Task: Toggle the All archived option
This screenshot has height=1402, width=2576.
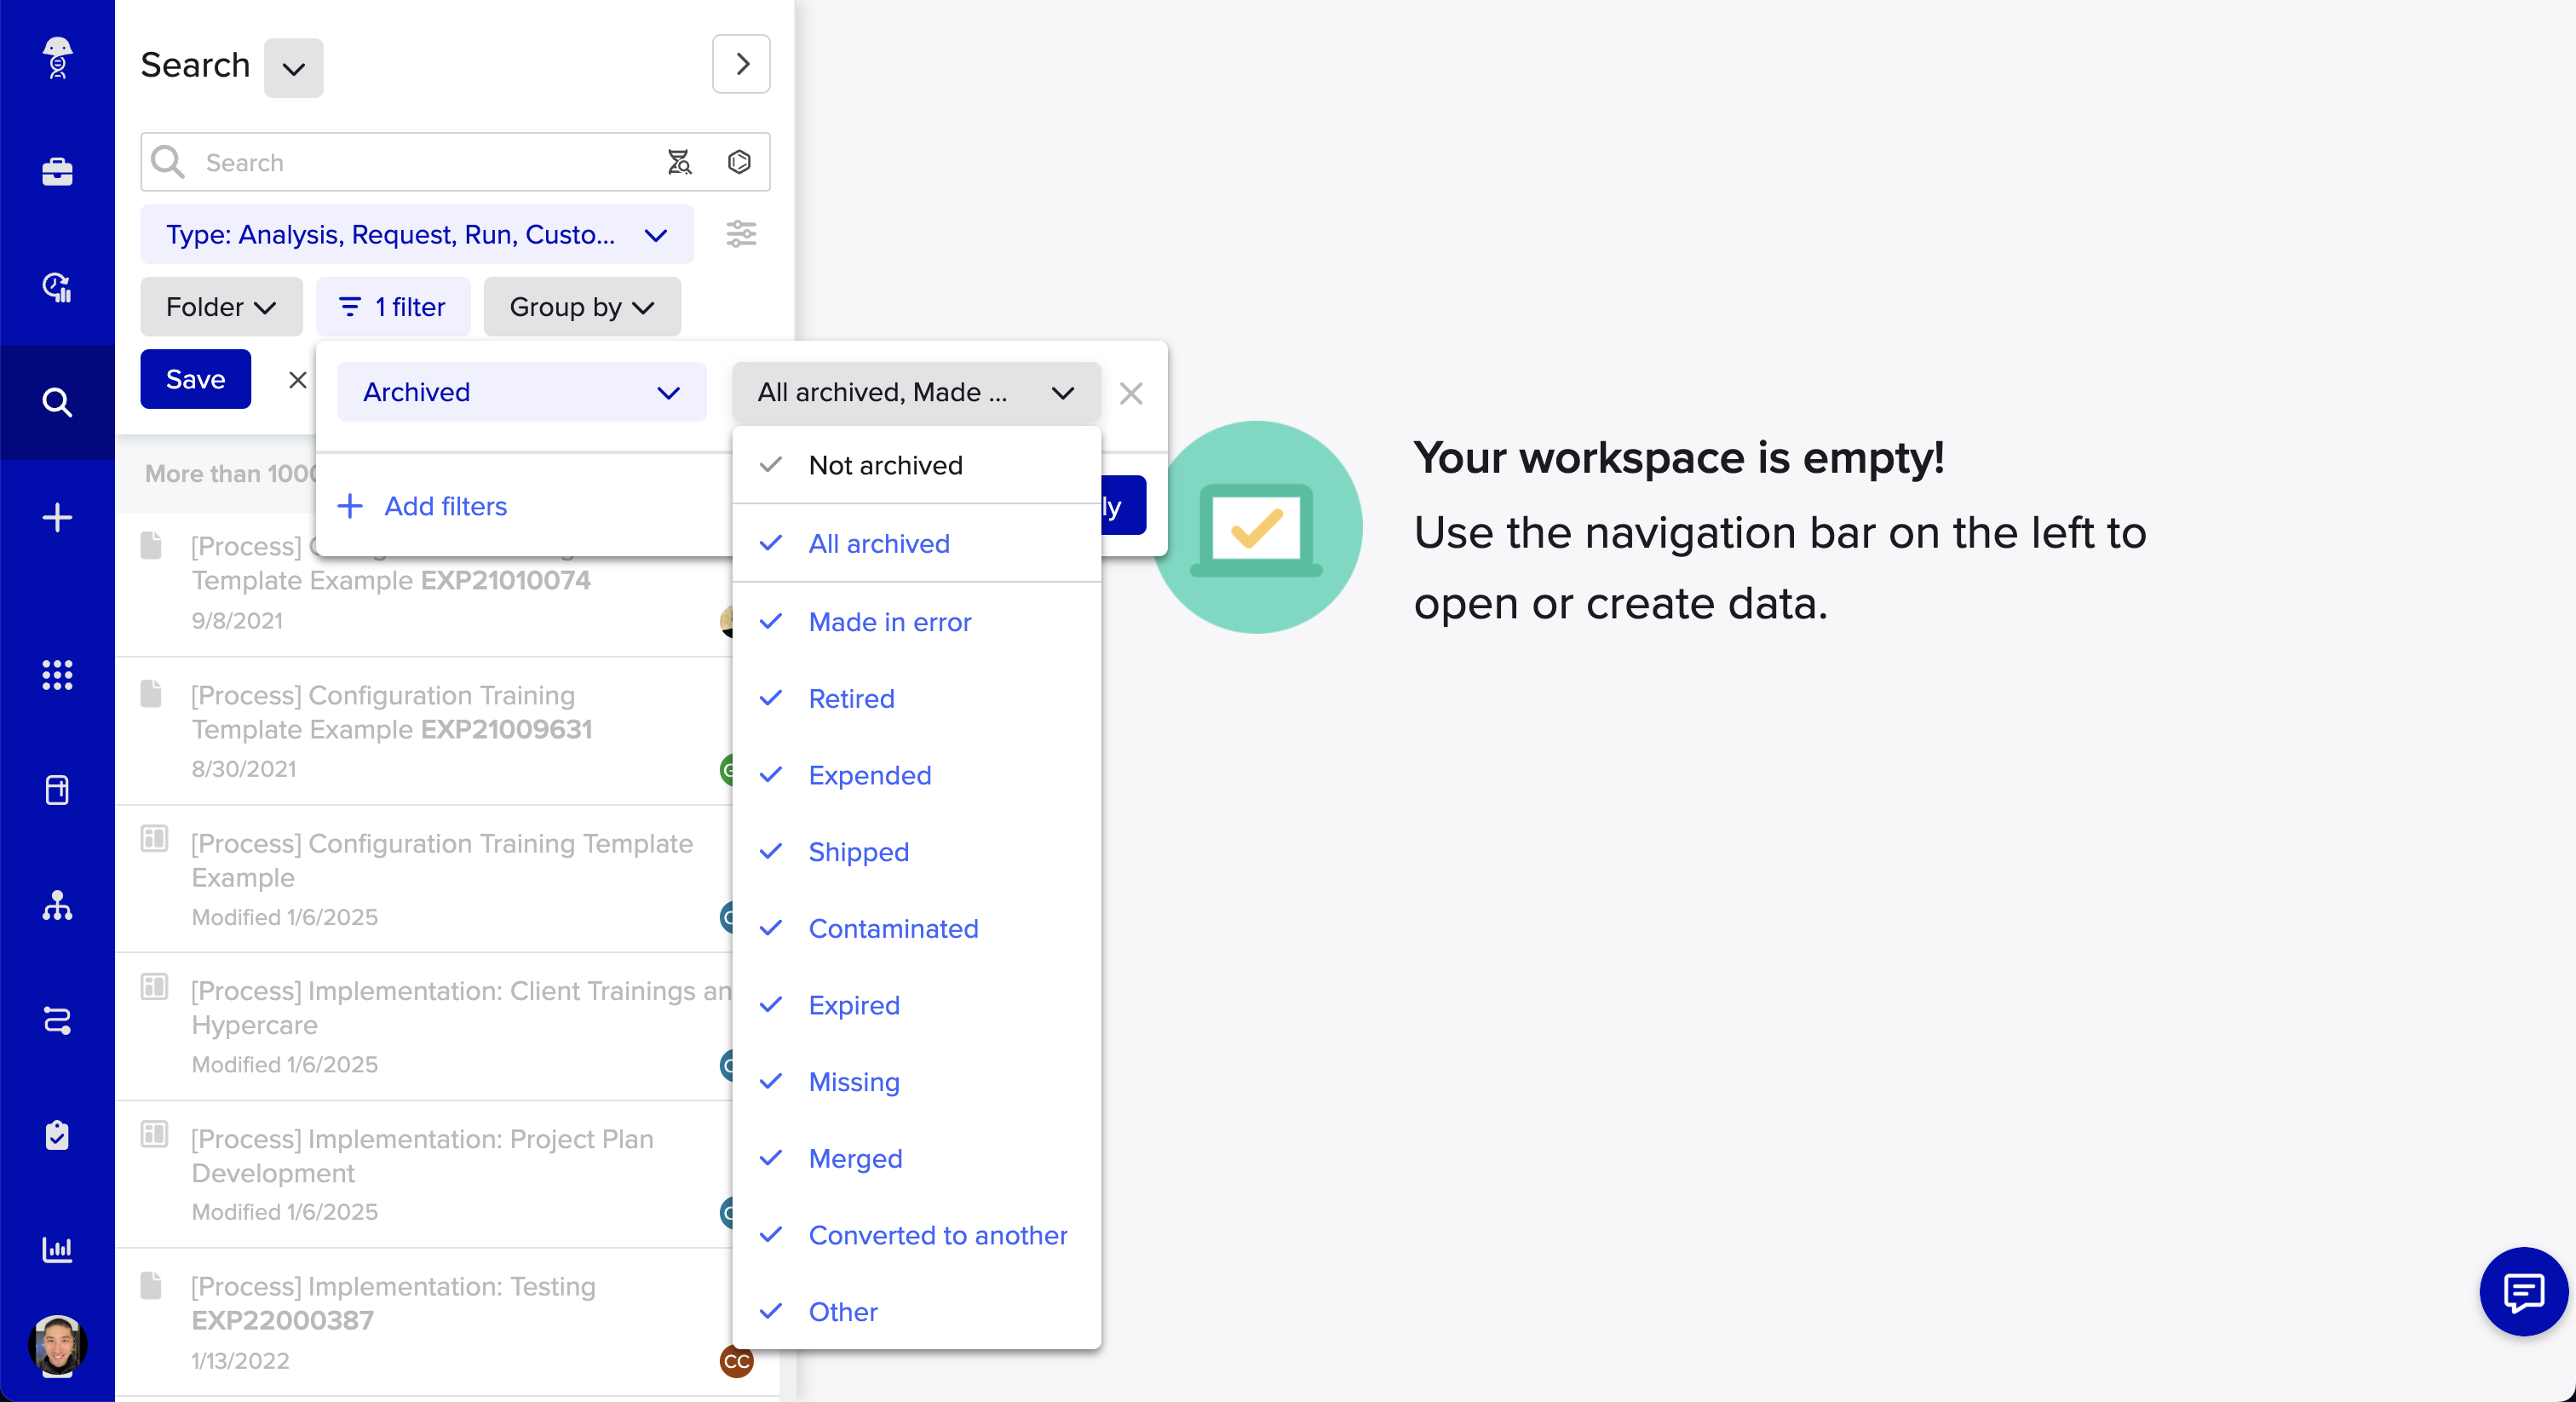Action: coord(916,543)
